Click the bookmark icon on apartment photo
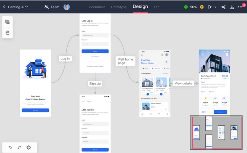This screenshot has height=153, width=247. tap(227, 54)
